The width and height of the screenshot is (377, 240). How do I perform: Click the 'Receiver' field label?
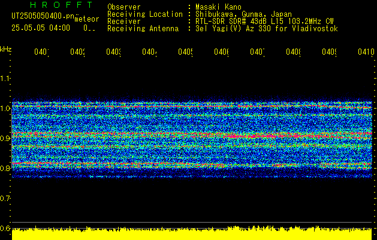point(124,22)
